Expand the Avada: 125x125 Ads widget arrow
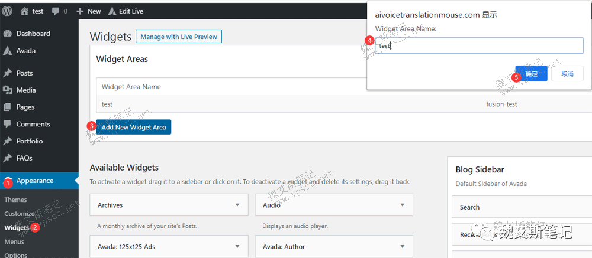The image size is (592, 258). tap(237, 246)
